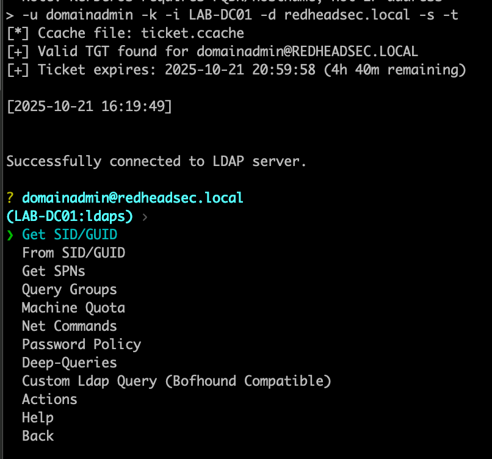Select the Get SPNs option
This screenshot has width=492, height=459.
(x=54, y=271)
